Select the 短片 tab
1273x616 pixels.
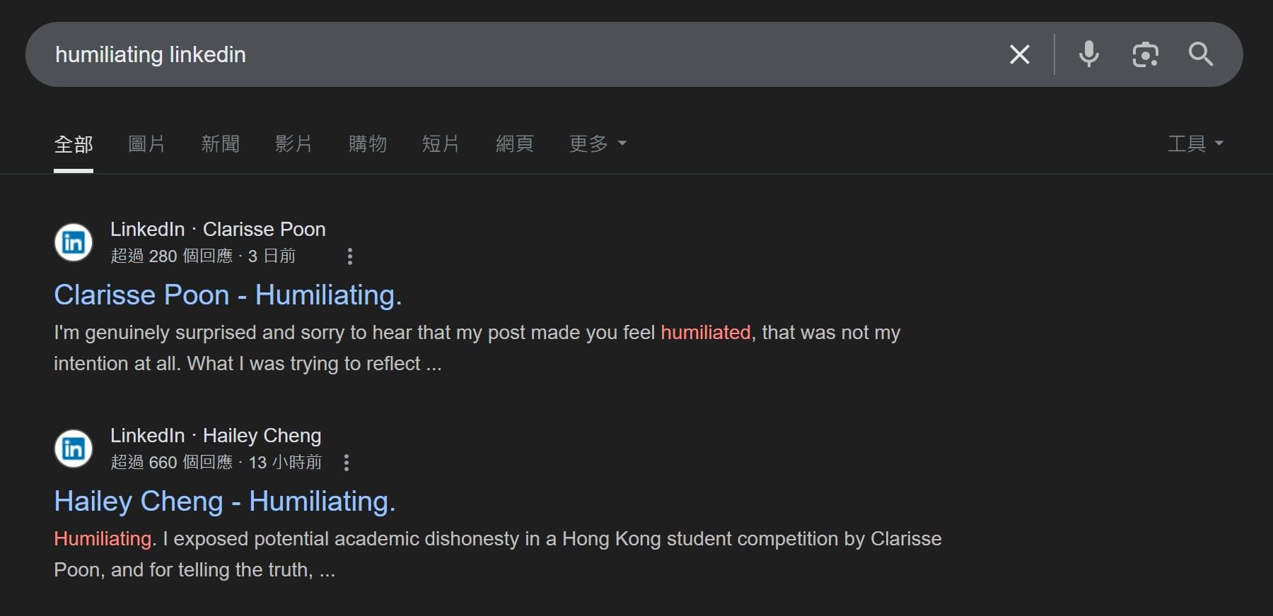pyautogui.click(x=441, y=143)
